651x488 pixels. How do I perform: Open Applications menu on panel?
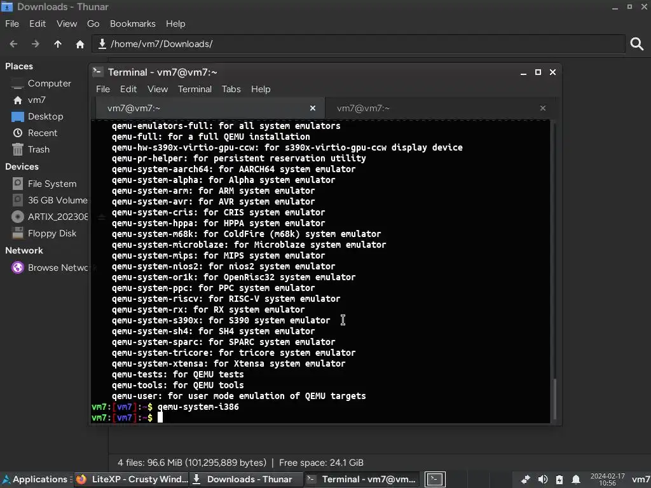click(x=36, y=479)
